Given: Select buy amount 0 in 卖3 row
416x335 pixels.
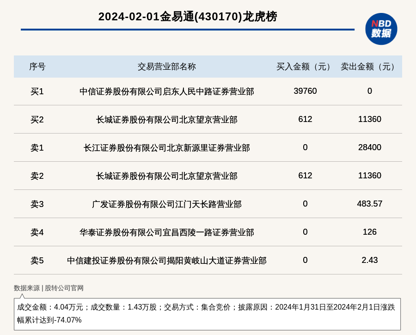Looking at the screenshot, I should click(305, 204).
